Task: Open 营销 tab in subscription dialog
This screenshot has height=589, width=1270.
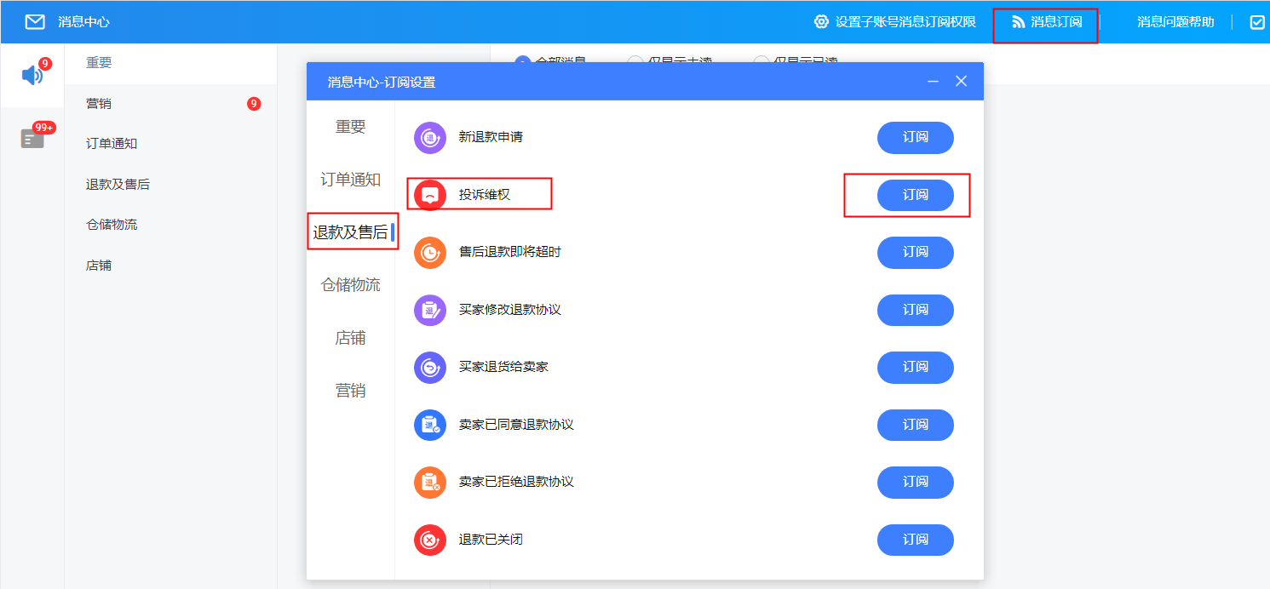Action: point(350,391)
